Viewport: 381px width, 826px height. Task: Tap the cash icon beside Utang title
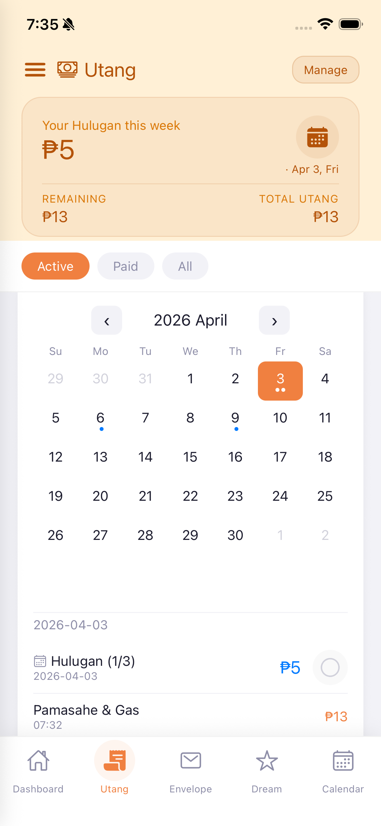click(x=67, y=69)
